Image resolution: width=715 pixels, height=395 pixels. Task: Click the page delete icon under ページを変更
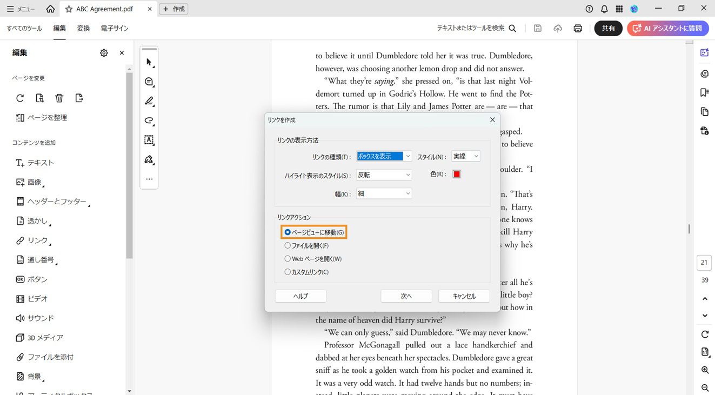click(x=59, y=98)
